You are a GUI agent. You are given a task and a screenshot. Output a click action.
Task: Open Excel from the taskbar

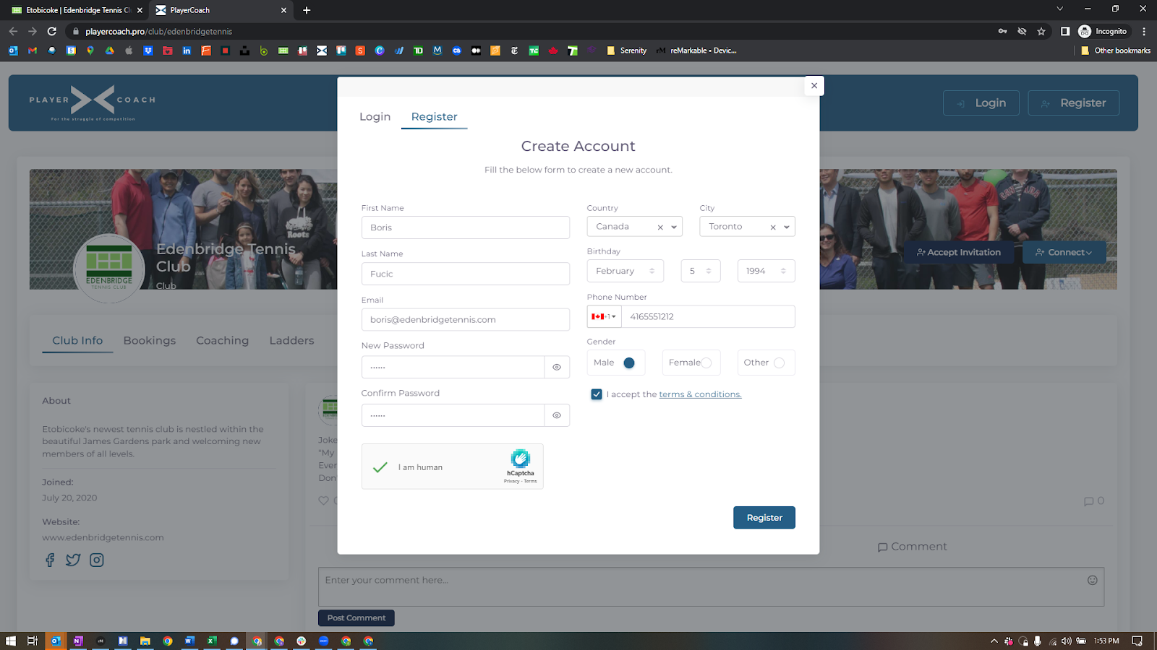212,641
